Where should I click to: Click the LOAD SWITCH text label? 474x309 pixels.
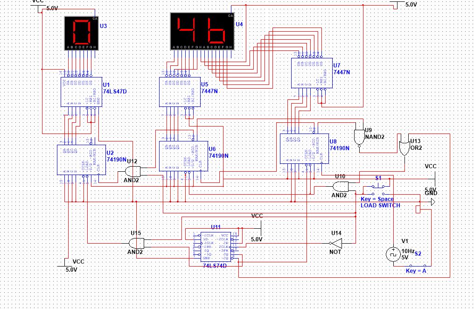click(380, 205)
